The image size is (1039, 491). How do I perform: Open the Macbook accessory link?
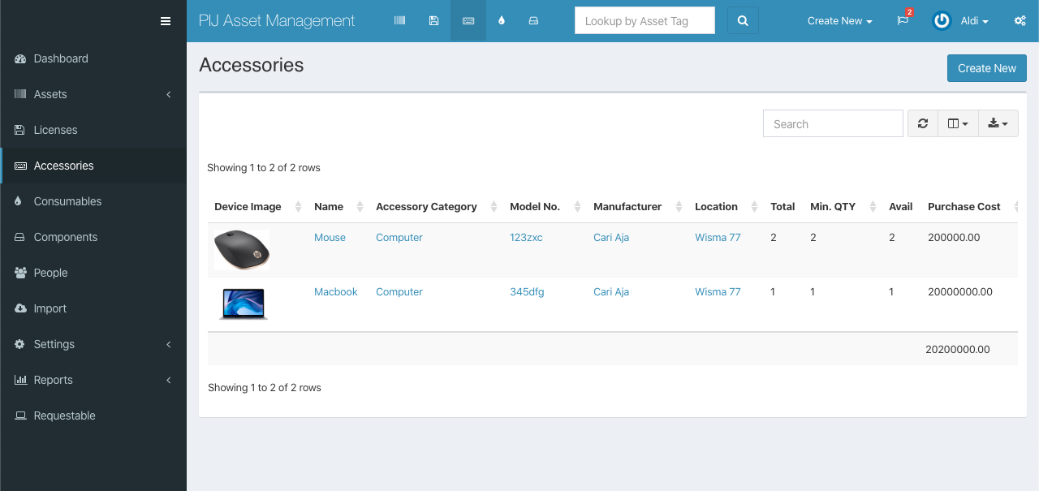(x=335, y=292)
